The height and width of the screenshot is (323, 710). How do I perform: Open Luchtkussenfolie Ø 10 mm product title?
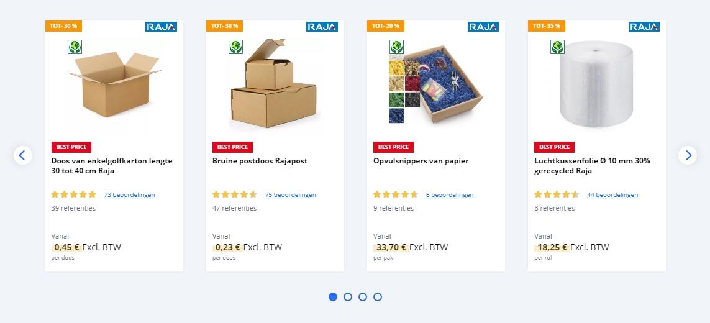(x=592, y=166)
